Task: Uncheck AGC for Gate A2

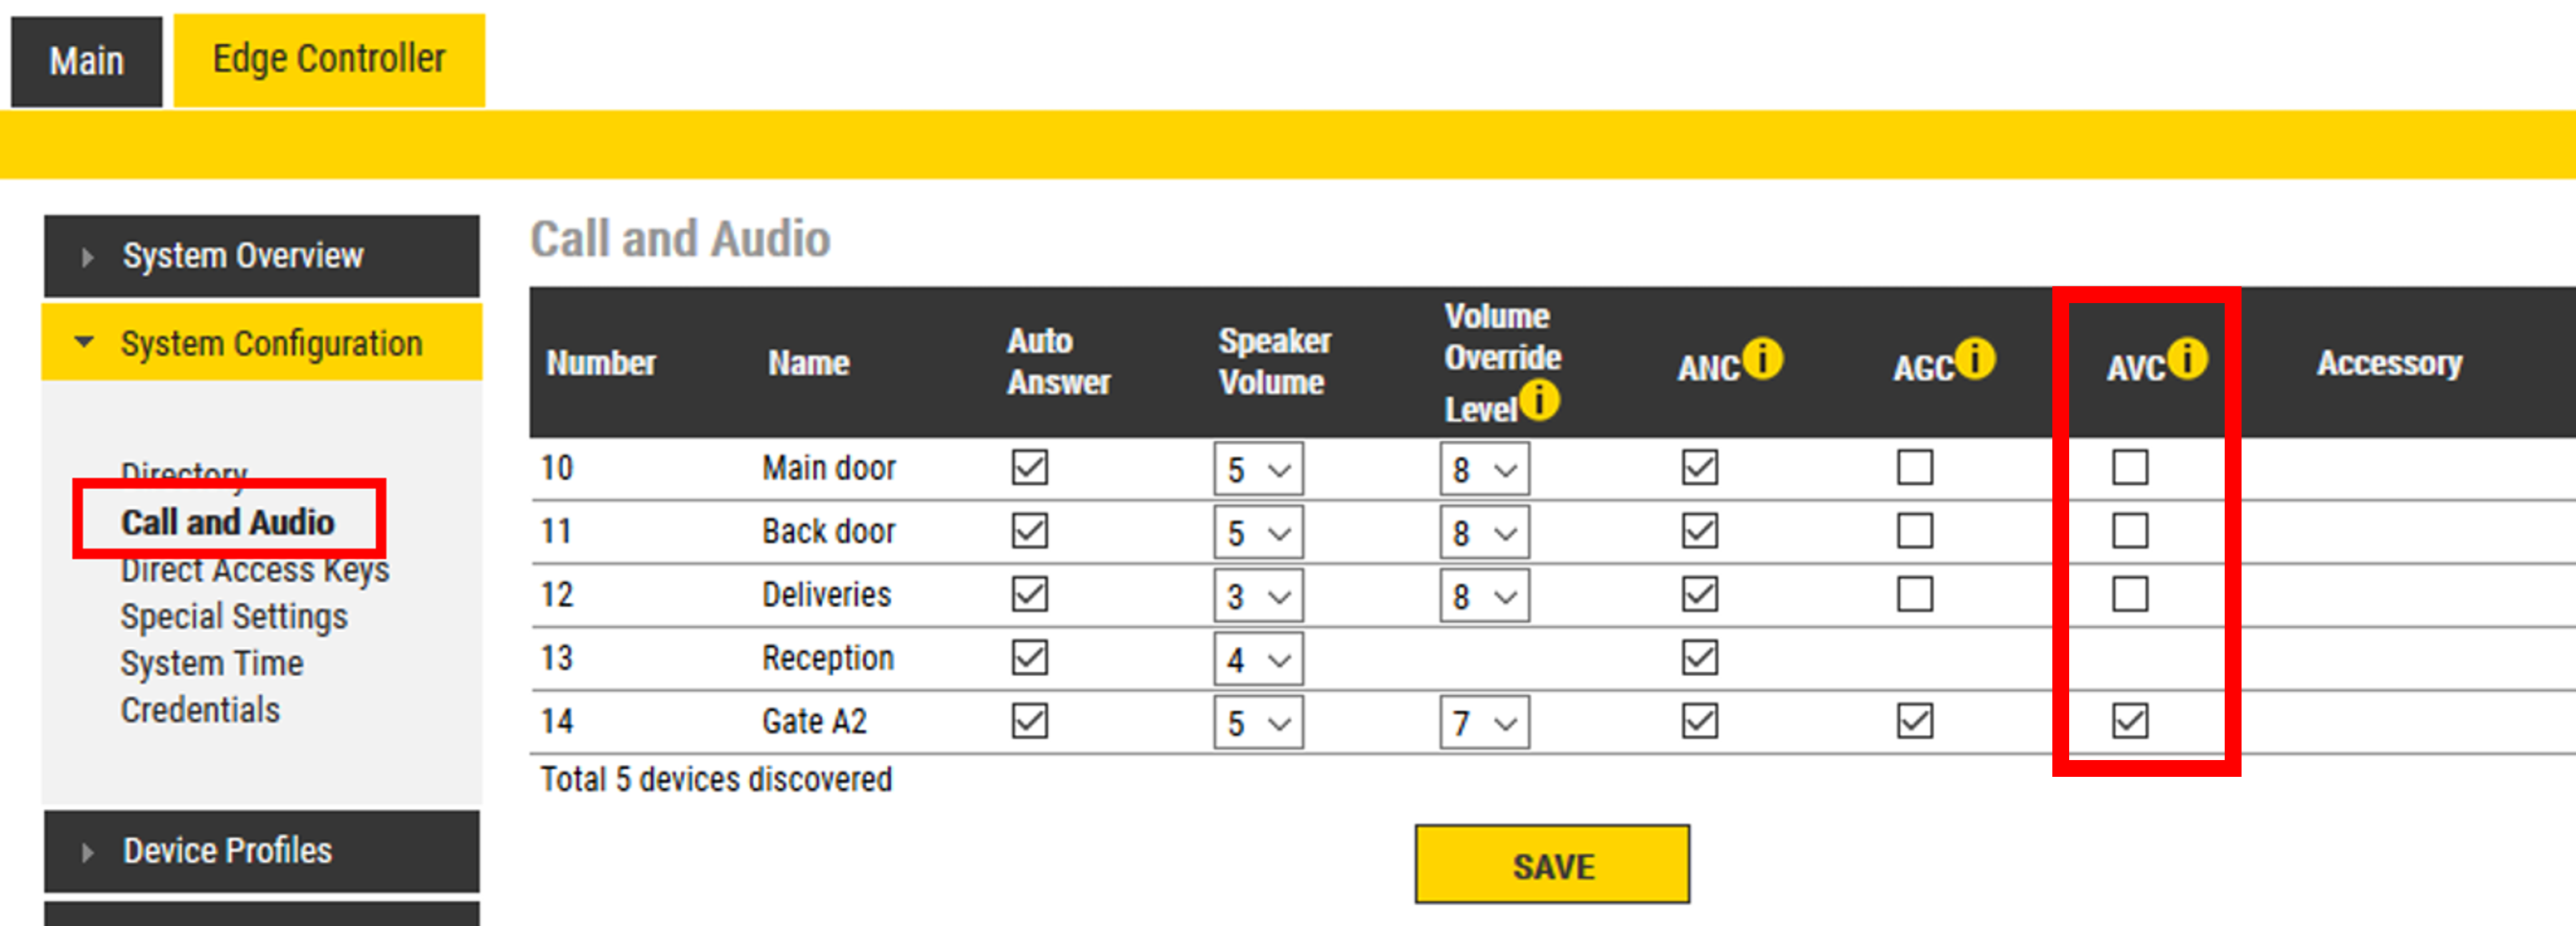Action: coord(1914,721)
